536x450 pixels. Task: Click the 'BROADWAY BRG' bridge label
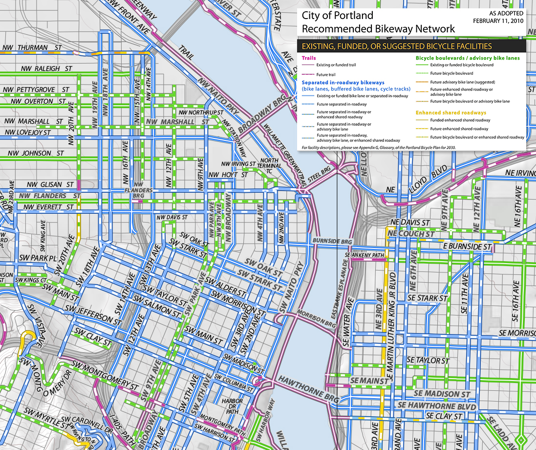[263, 115]
